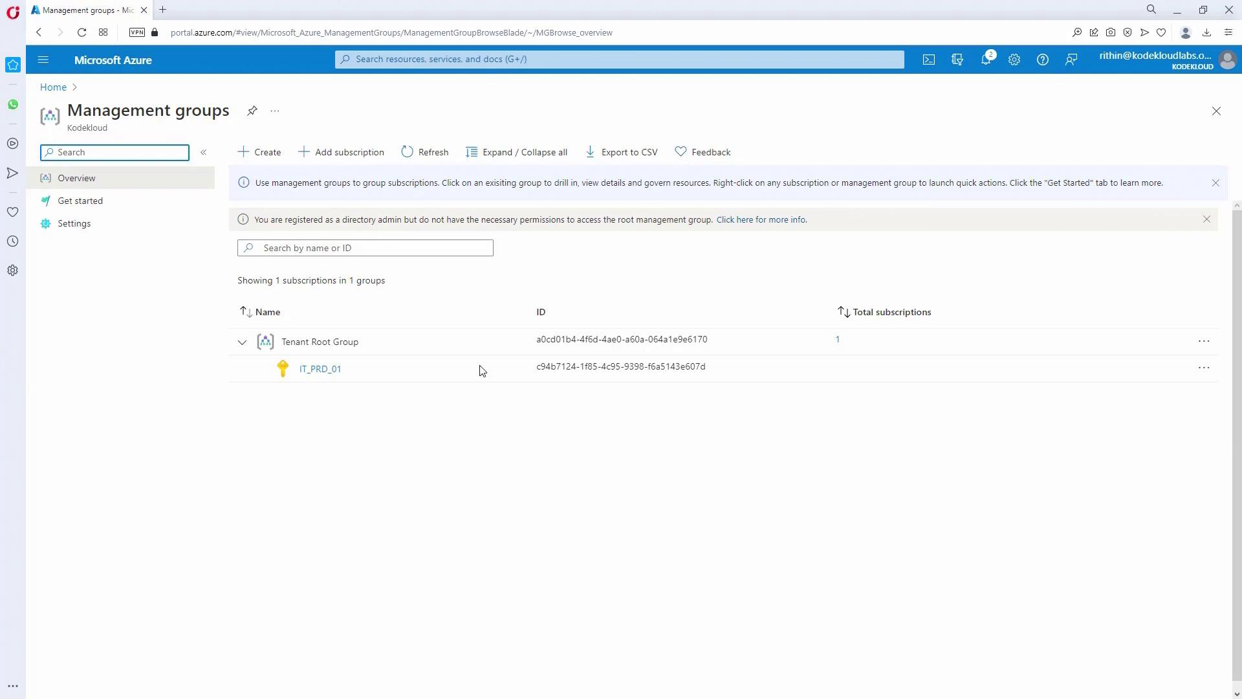Open Get started in side menu
Screen dimensions: 1242x699
(80, 201)
